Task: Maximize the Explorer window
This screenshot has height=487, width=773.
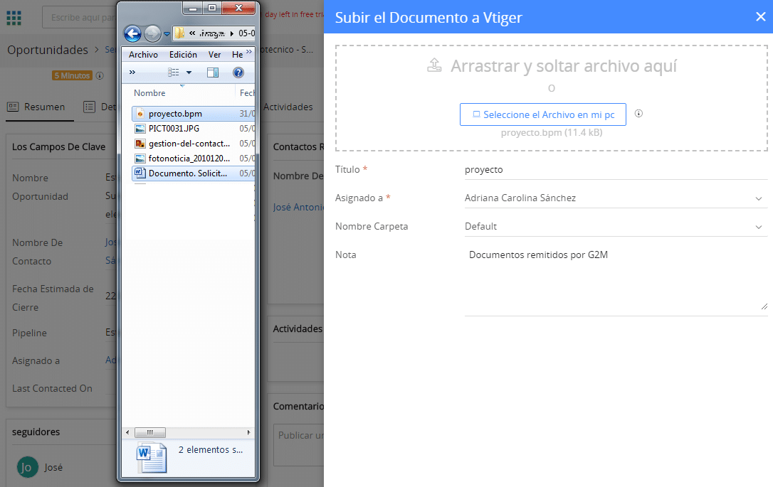Action: (212, 9)
